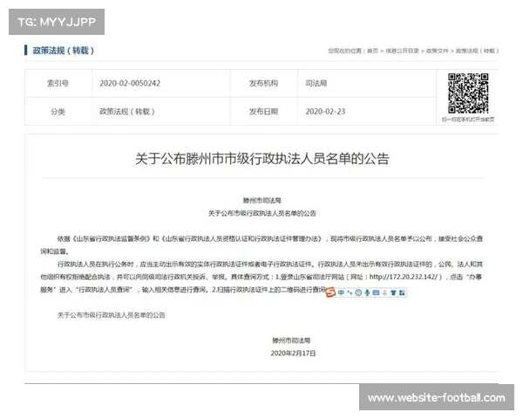Open the Sogou skin shirt icon
Screen dimensions: 523x419
[x=393, y=292]
